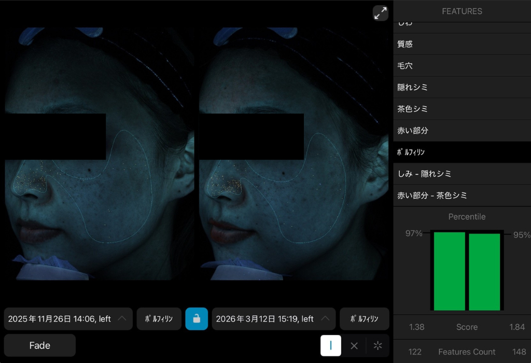
Task: Choose the 隠れシミ feature
Action: point(462,88)
